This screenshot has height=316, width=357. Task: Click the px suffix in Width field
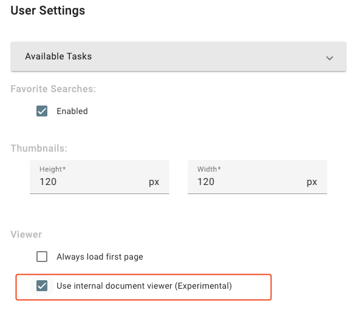(311, 182)
